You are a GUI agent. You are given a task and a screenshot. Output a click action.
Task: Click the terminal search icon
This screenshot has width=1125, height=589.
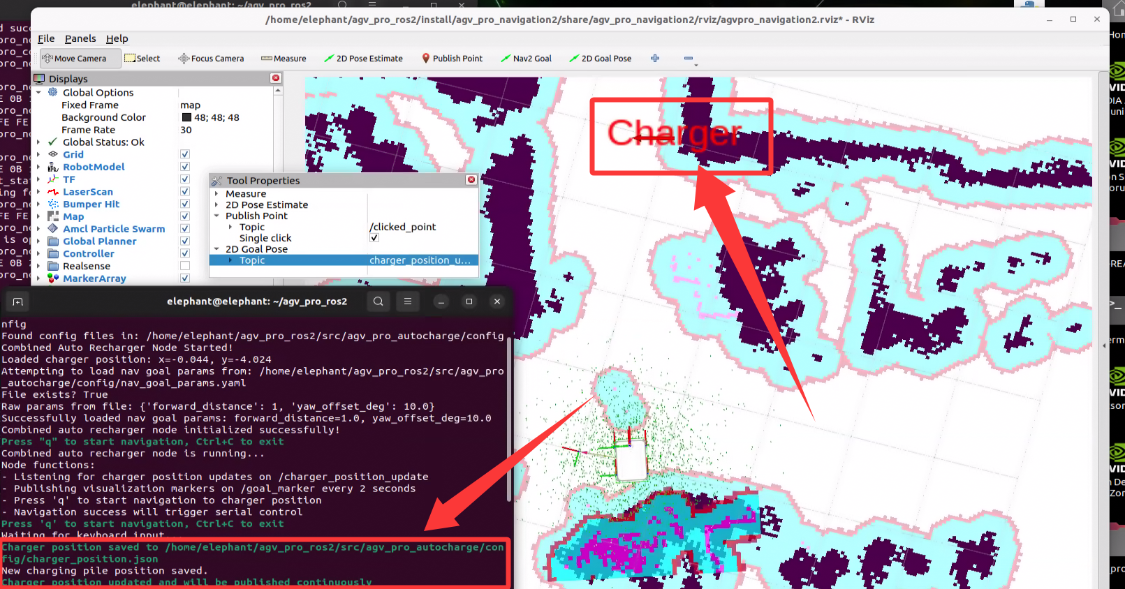378,301
